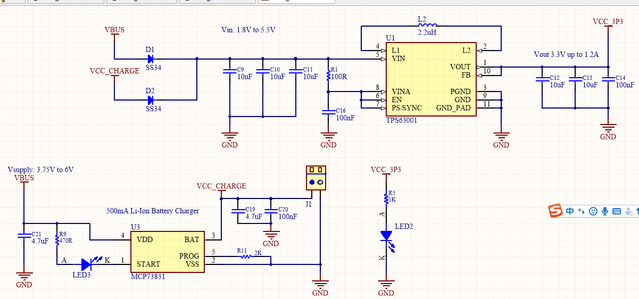Click the 4.7uF value of C19
Viewport: 639px width, 299px height.
click(x=254, y=217)
